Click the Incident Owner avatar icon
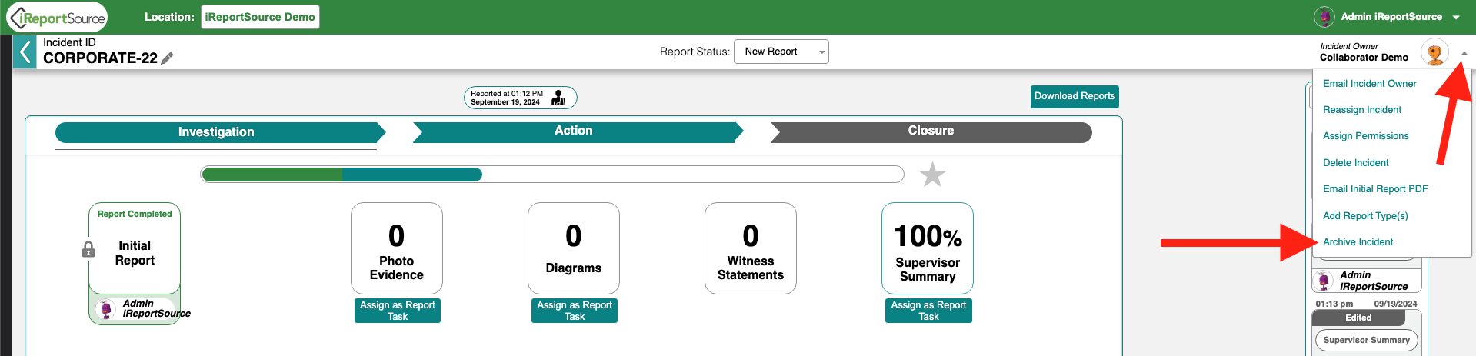 coord(1434,52)
